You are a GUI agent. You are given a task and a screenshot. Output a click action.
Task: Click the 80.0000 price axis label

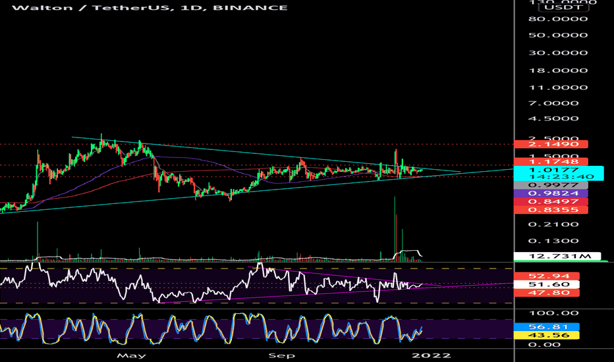click(558, 19)
